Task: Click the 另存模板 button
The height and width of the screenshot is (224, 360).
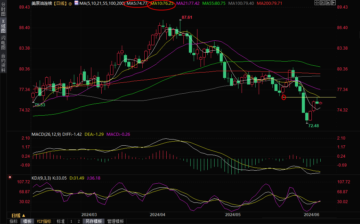Action: (94, 221)
